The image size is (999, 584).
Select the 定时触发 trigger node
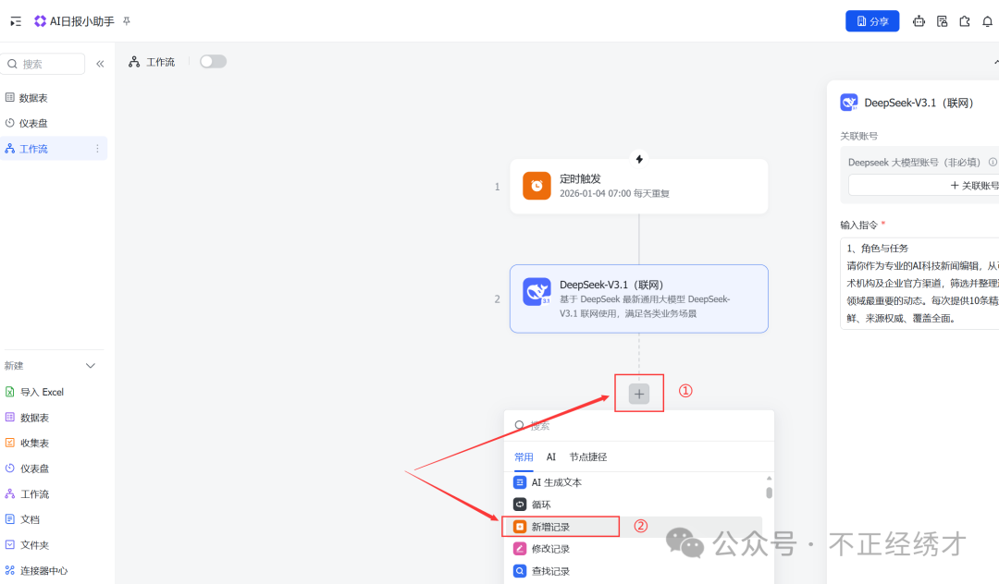639,187
